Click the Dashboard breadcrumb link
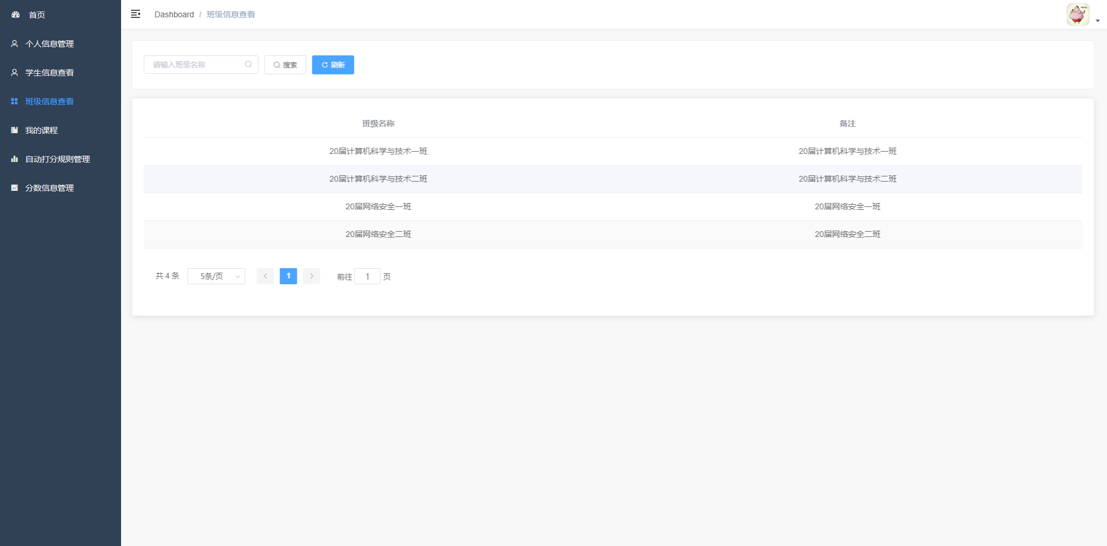1107x546 pixels. pos(174,14)
